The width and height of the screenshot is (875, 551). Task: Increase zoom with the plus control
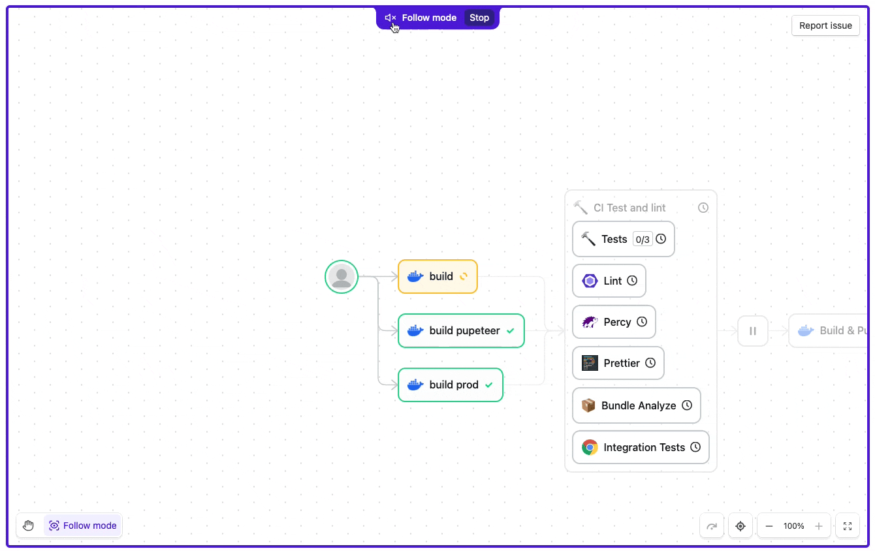(818, 526)
